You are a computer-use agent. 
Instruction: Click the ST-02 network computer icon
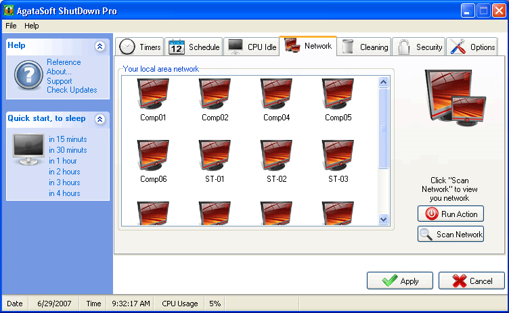276,156
